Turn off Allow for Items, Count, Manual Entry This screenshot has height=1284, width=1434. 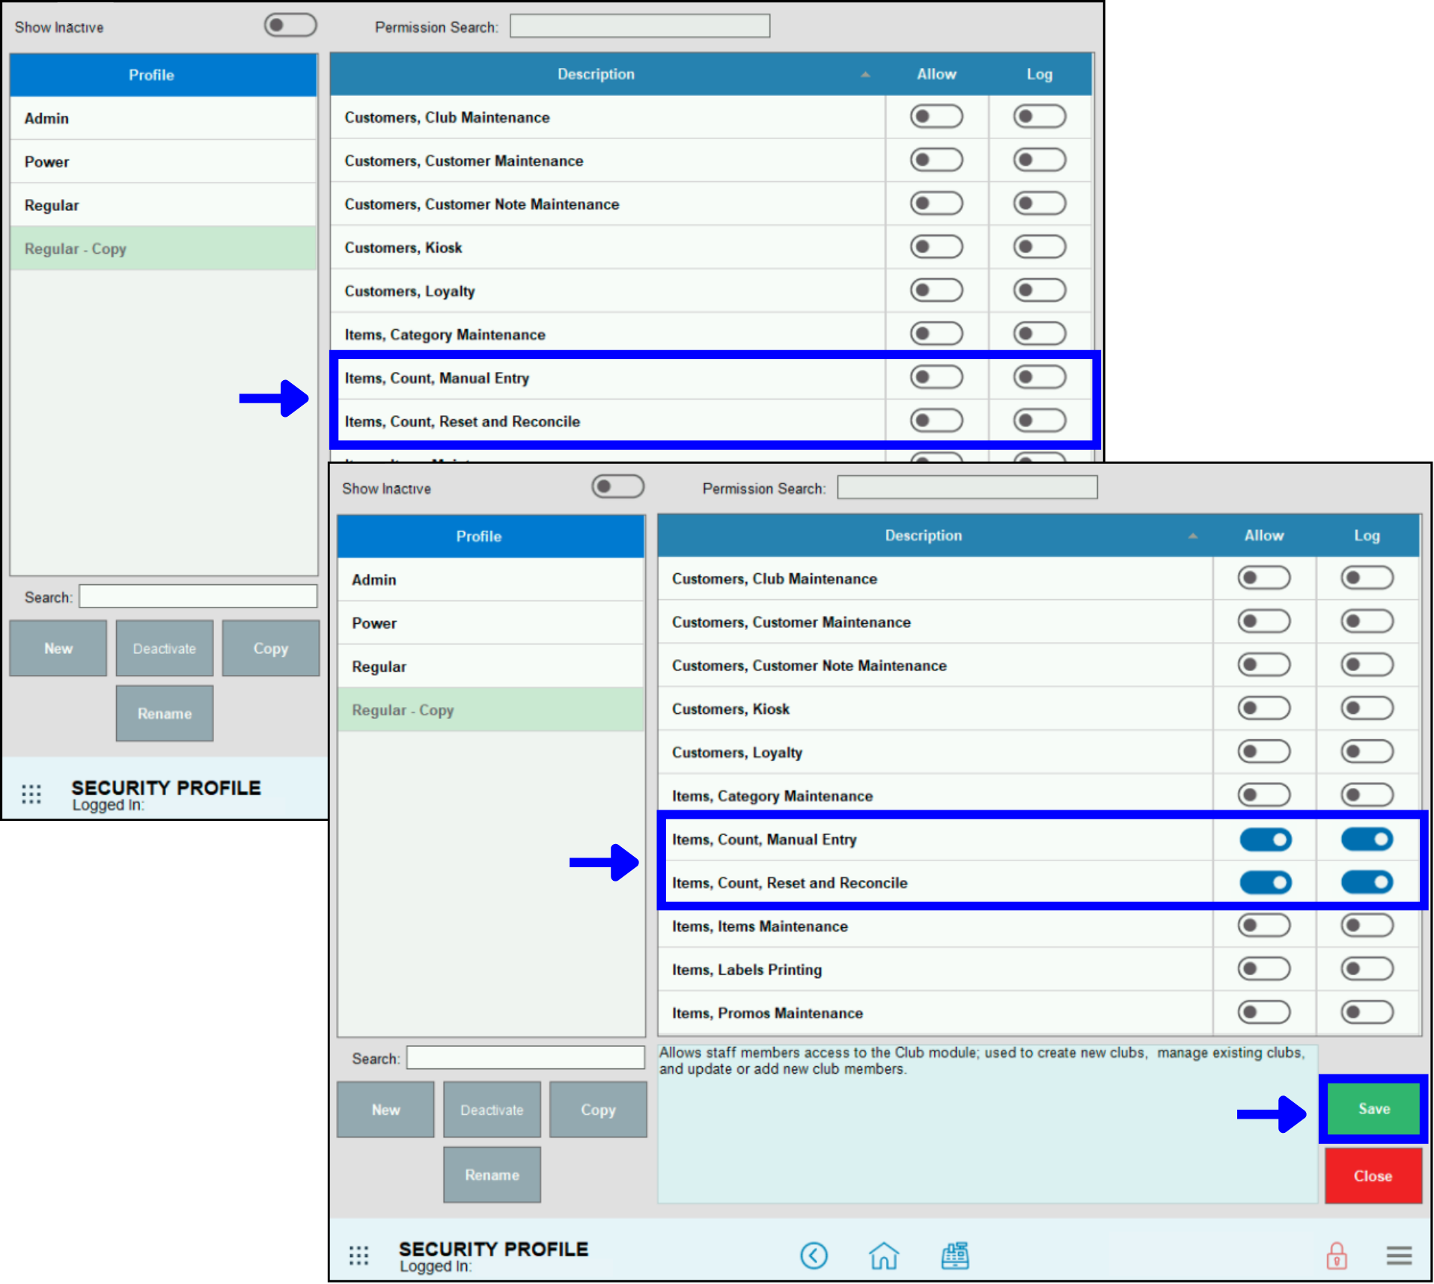coord(1264,840)
